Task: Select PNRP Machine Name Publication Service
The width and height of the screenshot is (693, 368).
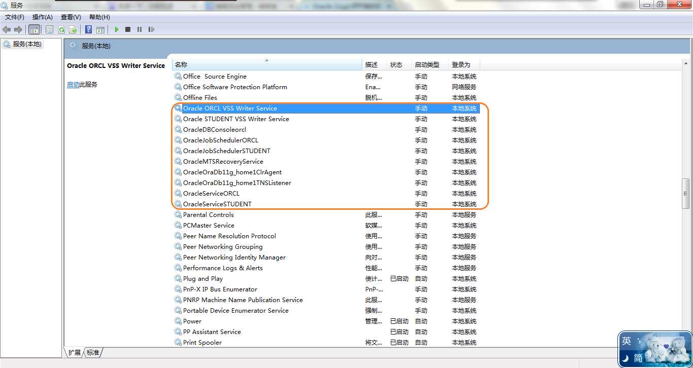Action: [x=326, y=300]
